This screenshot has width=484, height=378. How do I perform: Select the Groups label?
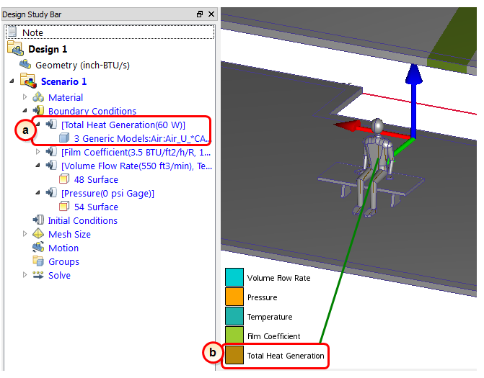pyautogui.click(x=63, y=261)
